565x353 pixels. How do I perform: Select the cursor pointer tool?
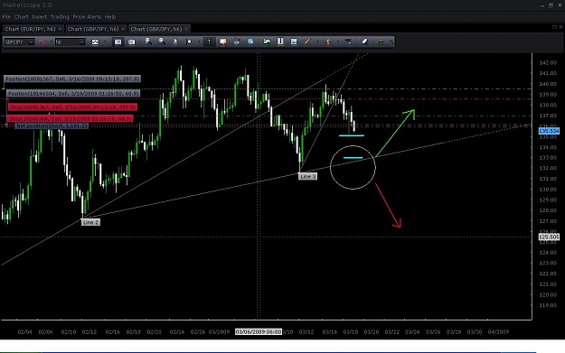[x=175, y=42]
